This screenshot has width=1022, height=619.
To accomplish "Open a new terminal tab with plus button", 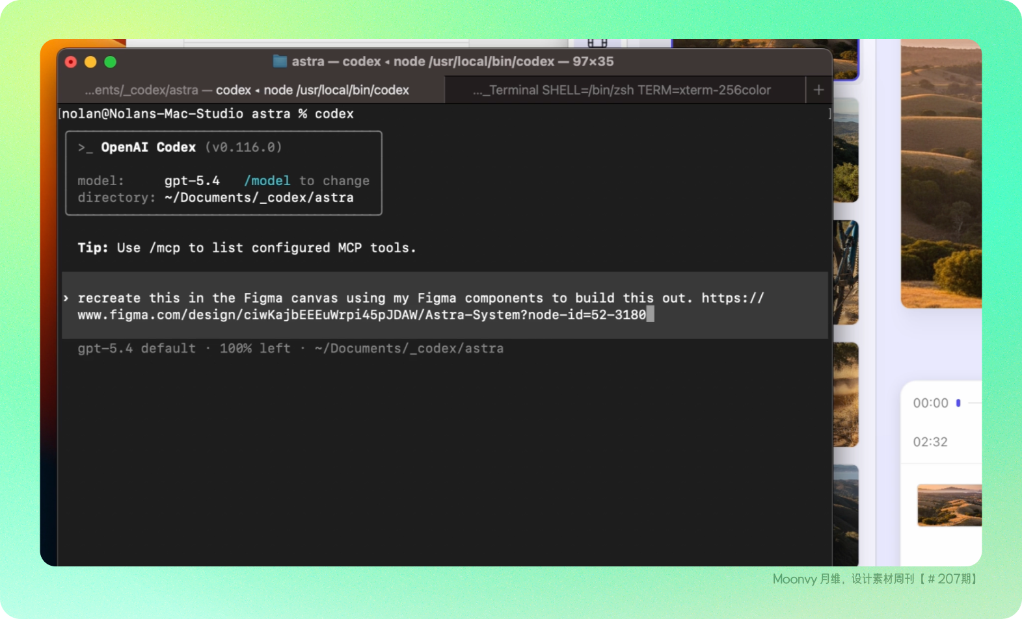I will click(818, 90).
